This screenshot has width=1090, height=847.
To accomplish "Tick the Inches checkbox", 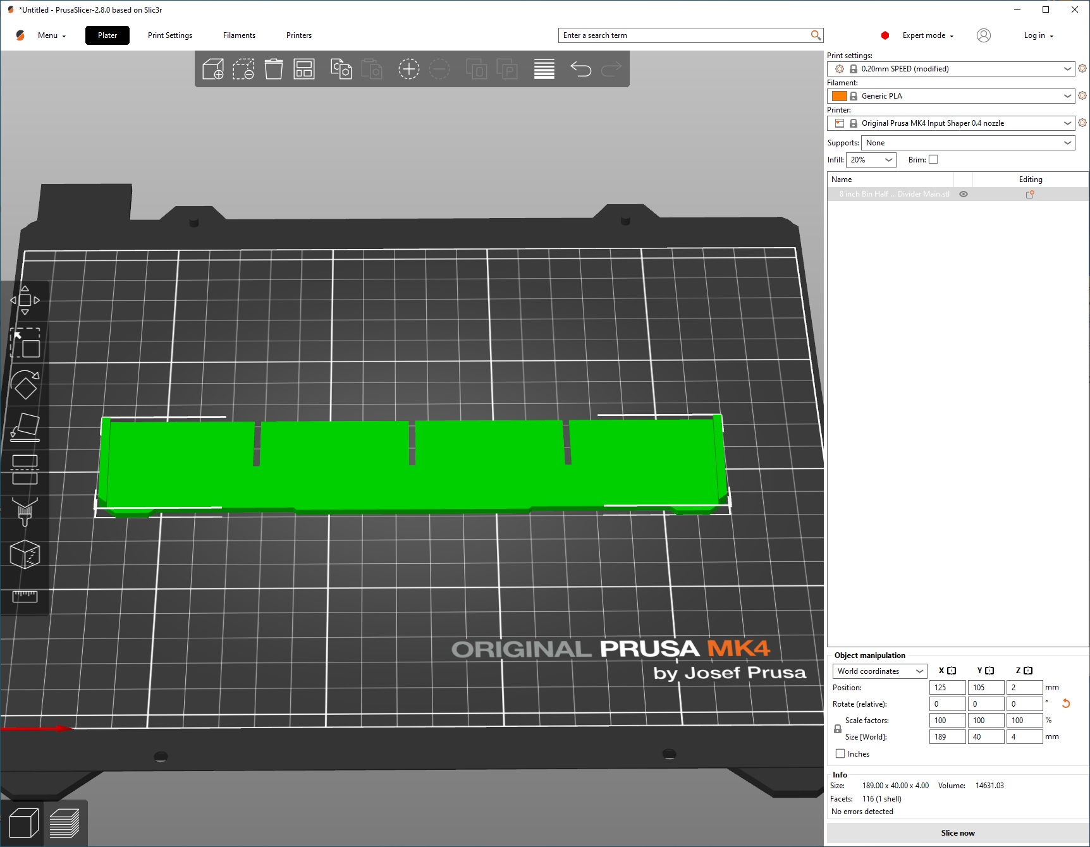I will (x=840, y=753).
